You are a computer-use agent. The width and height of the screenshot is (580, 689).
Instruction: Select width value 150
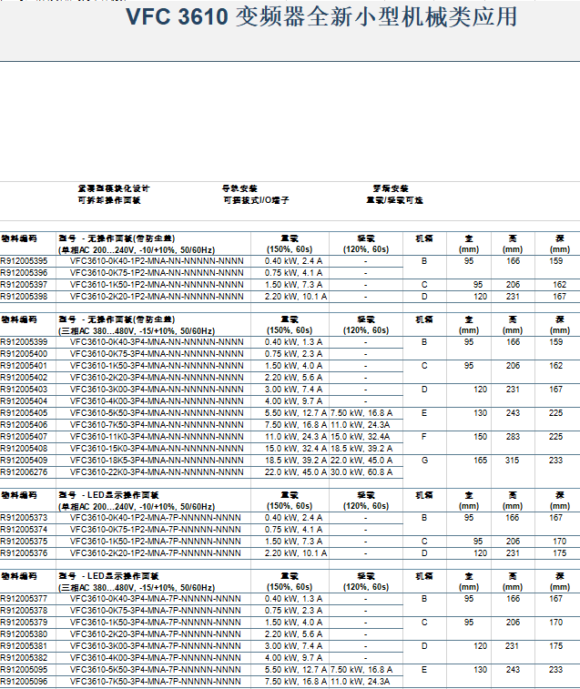point(480,437)
